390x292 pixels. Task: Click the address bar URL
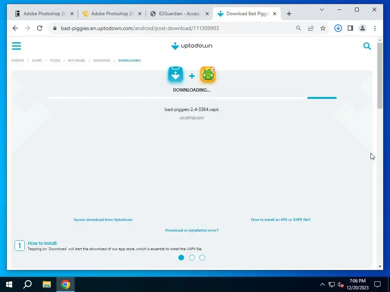(x=140, y=28)
